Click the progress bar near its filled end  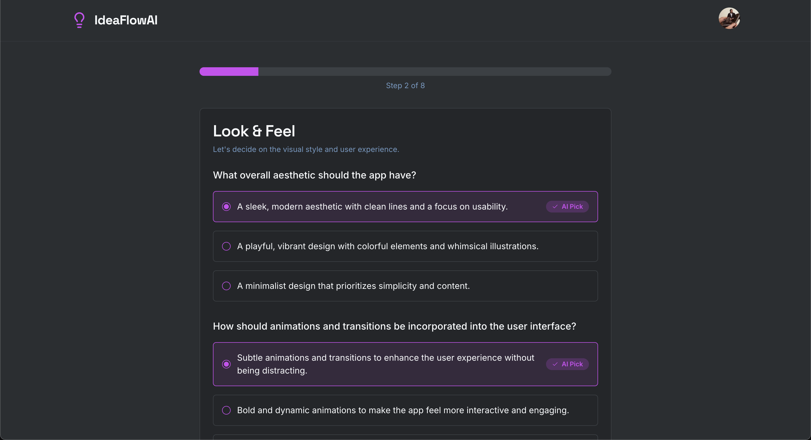(252, 71)
